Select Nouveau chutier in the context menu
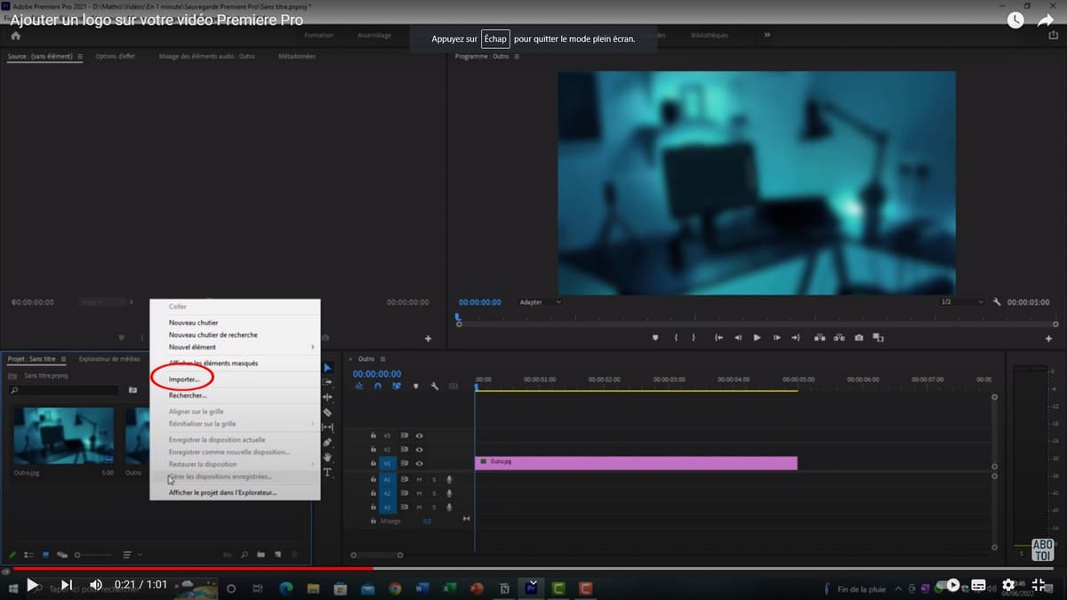Viewport: 1067px width, 600px height. tap(193, 323)
